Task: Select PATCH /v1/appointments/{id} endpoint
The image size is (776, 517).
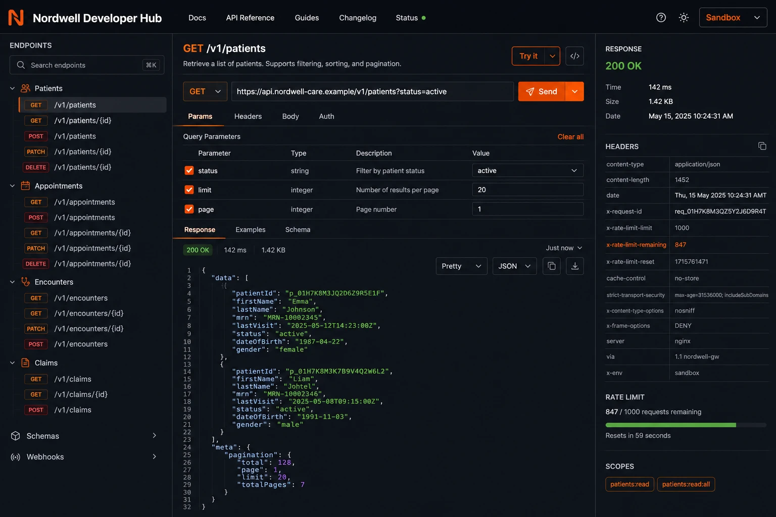Action: (92, 248)
